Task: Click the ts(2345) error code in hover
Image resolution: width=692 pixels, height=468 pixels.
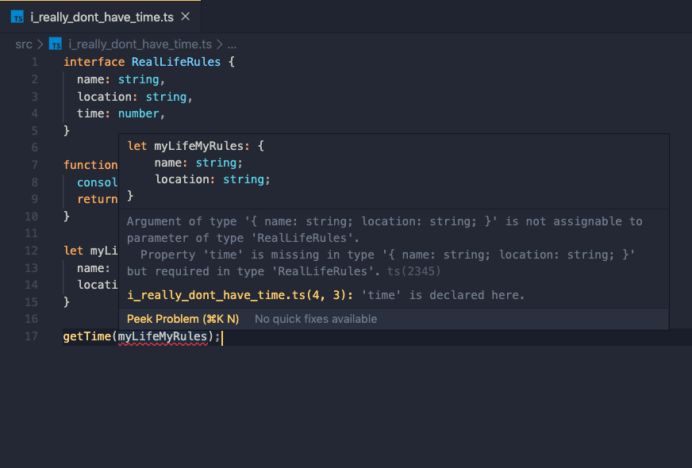Action: pos(413,271)
